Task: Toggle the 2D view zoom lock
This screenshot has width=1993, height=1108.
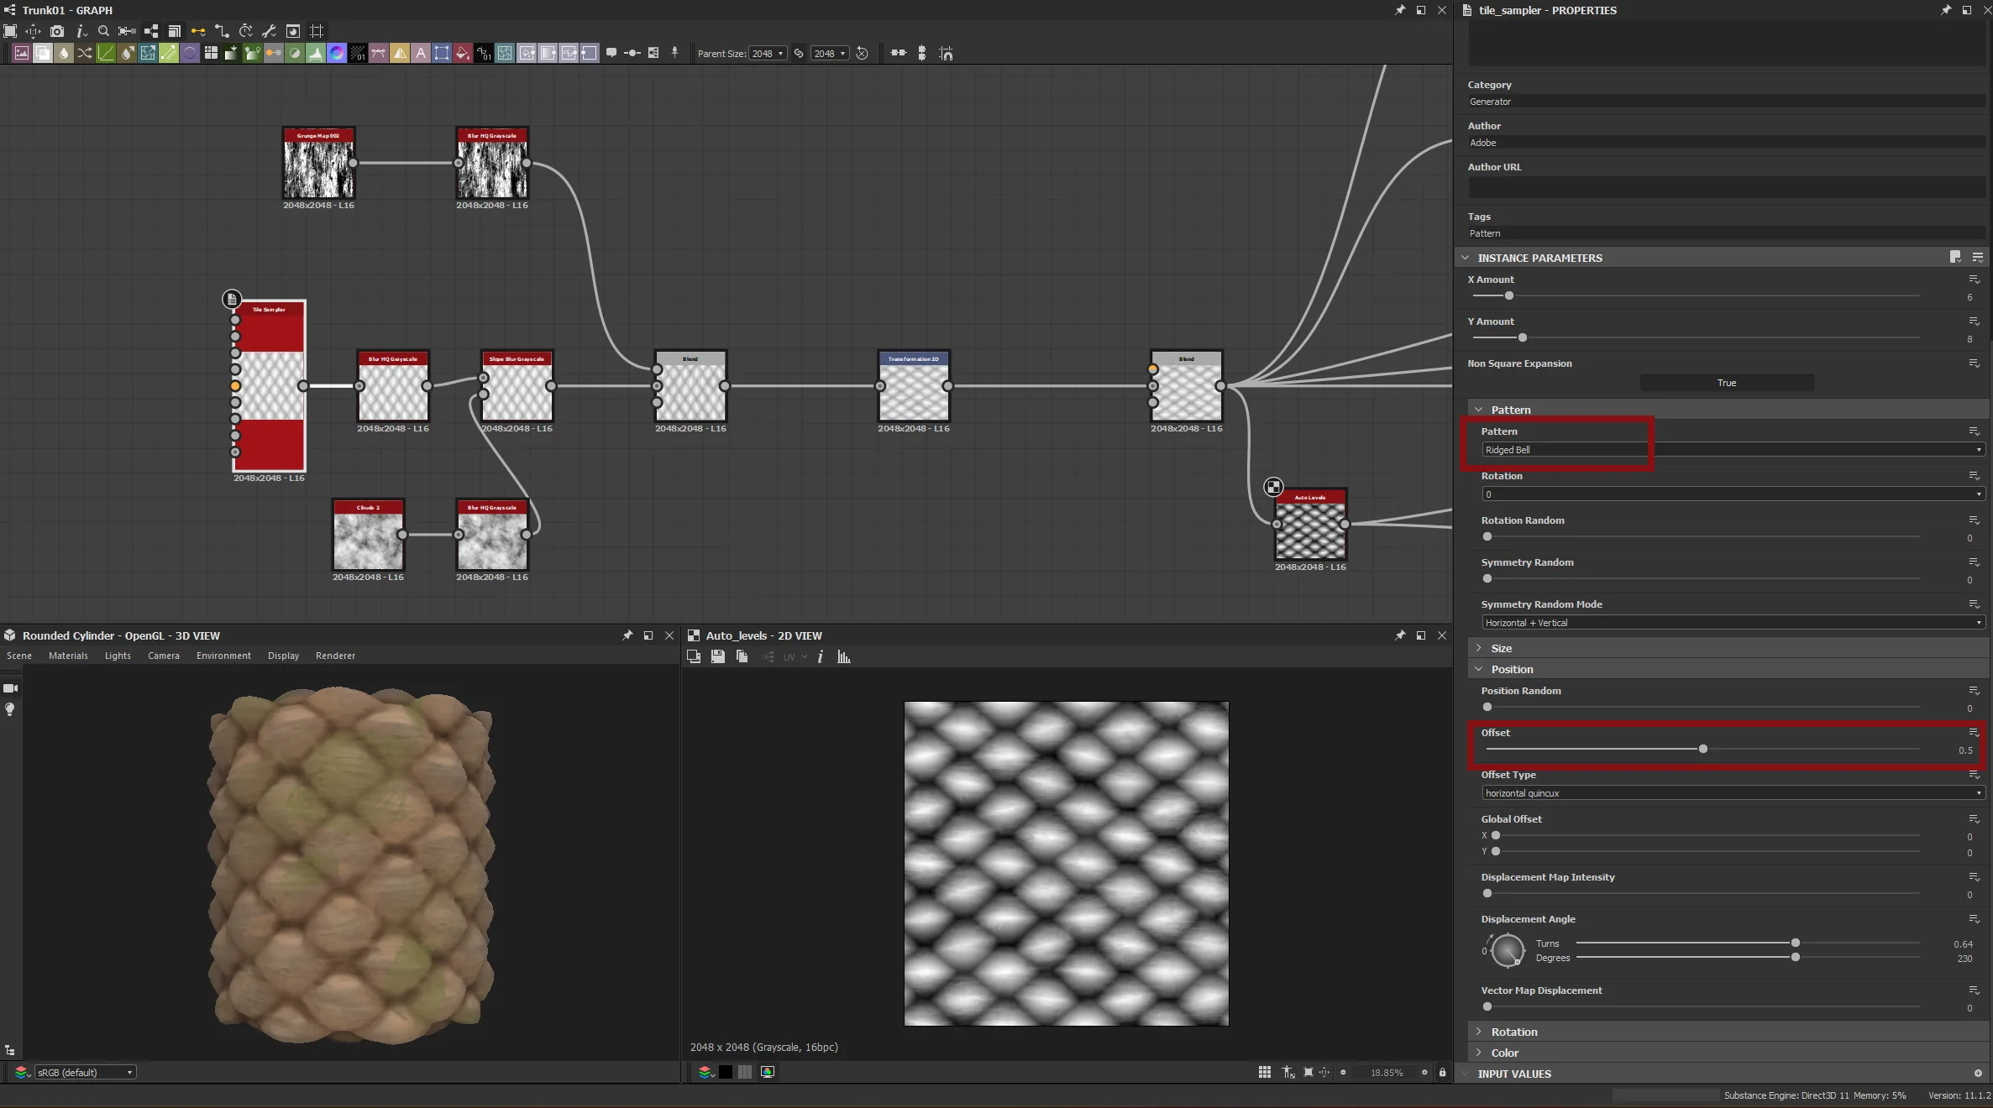Action: pos(1443,1072)
